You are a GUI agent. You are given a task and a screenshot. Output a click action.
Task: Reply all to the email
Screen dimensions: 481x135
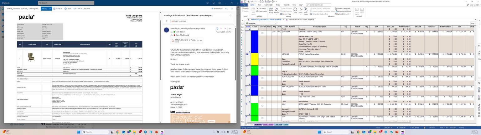[225, 28]
